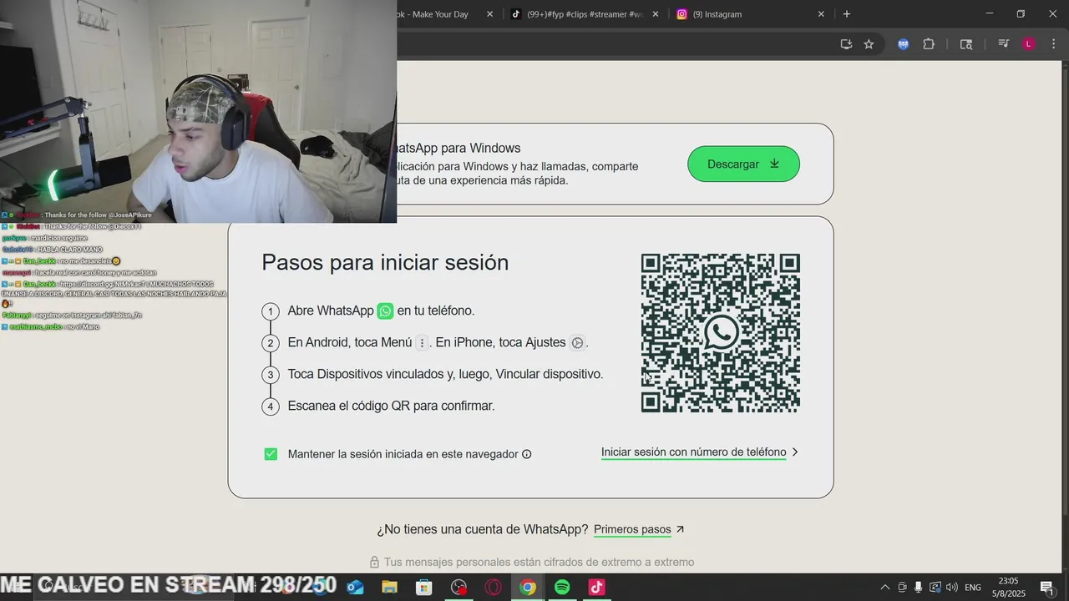This screenshot has height=601, width=1069.
Task: Open the clock showing 23:05
Action: pos(1008,588)
